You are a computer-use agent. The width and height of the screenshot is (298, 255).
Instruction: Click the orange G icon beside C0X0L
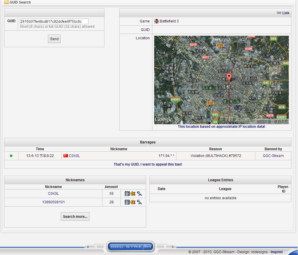tap(133, 194)
